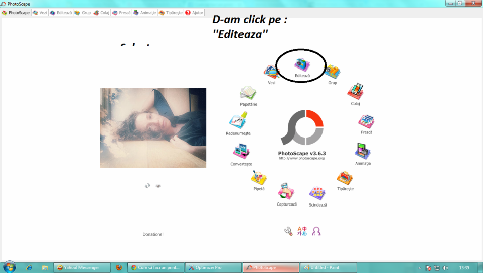Click the purple user profile icon
This screenshot has height=273, width=483.
pos(316,231)
